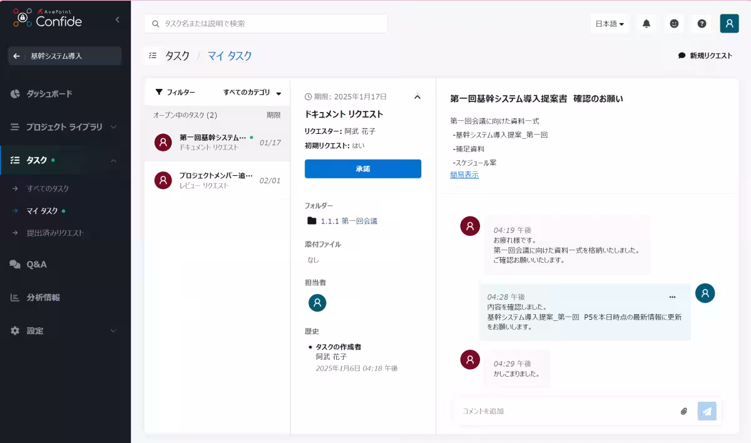This screenshot has height=443, width=751.
Task: Select the ダッシュボード dashboard icon
Action: (x=14, y=94)
